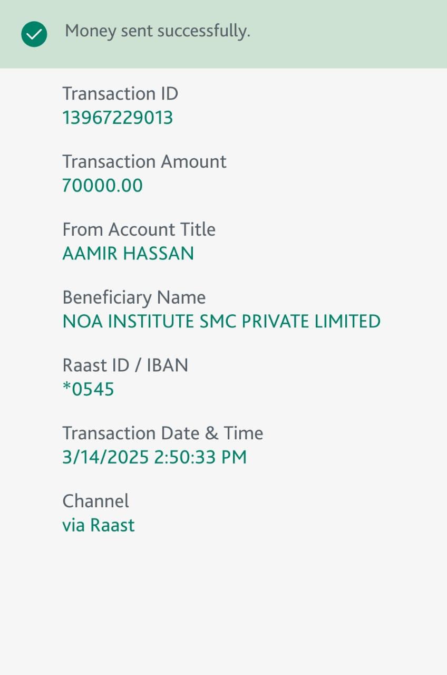Tap the "Money sent successfully." message
This screenshot has height=675, width=447.
tap(157, 31)
